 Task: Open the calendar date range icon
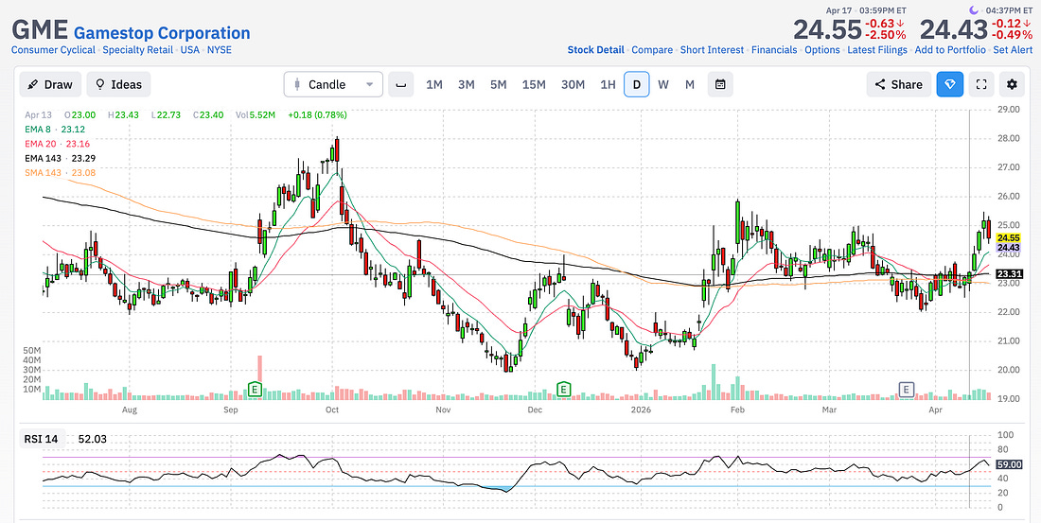720,84
